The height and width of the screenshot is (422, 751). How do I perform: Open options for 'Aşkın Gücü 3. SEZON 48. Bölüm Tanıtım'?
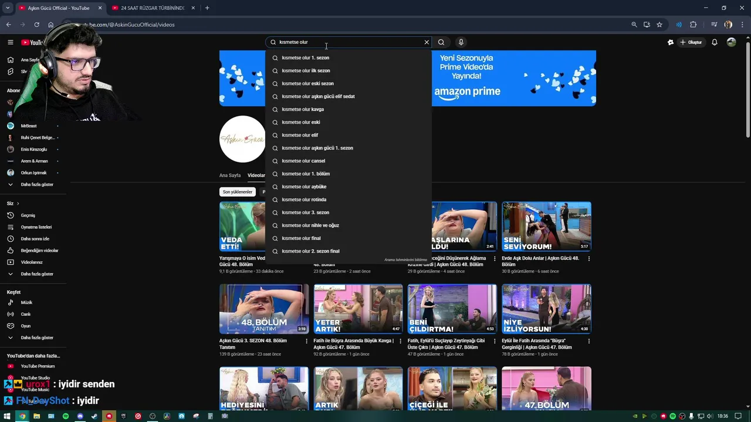pos(306,341)
